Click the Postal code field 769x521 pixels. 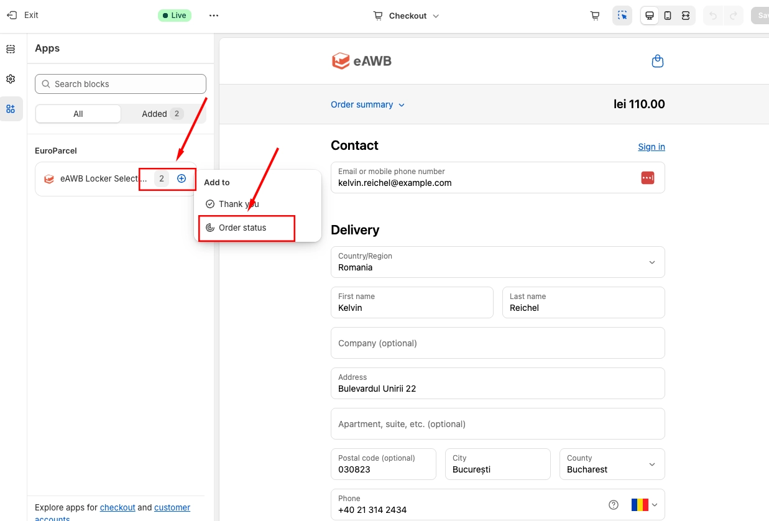pyautogui.click(x=384, y=464)
